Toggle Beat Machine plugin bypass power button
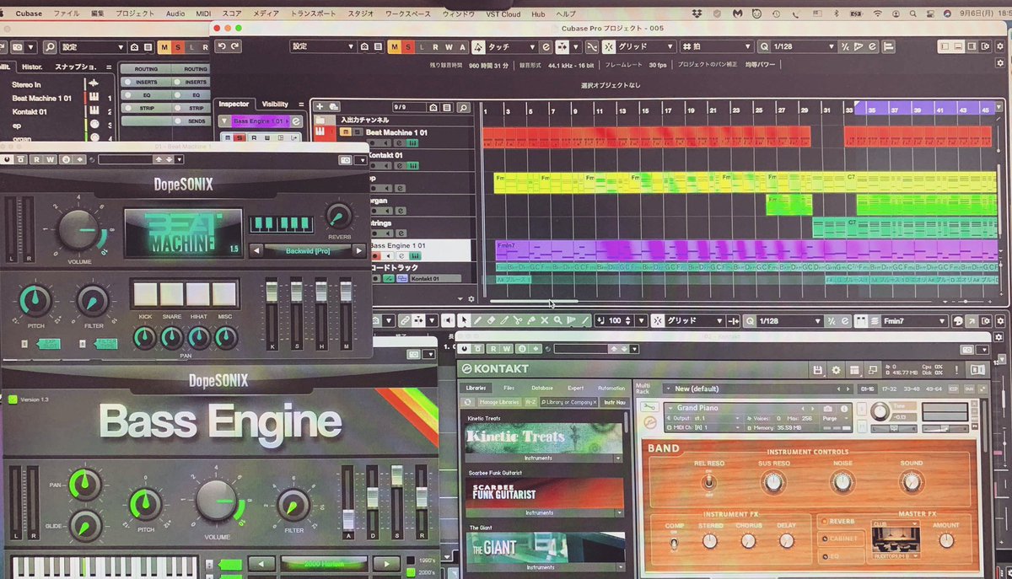The image size is (1012, 579). coord(7,159)
